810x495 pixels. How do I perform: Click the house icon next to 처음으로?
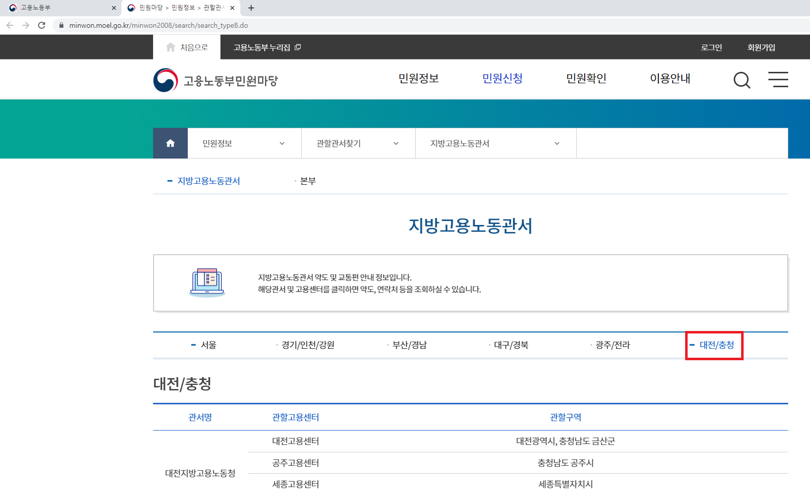click(x=170, y=46)
